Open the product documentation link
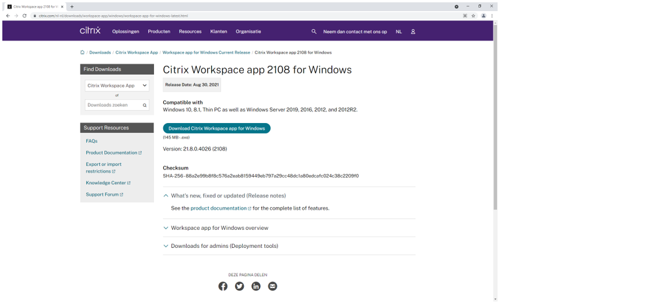 point(219,208)
